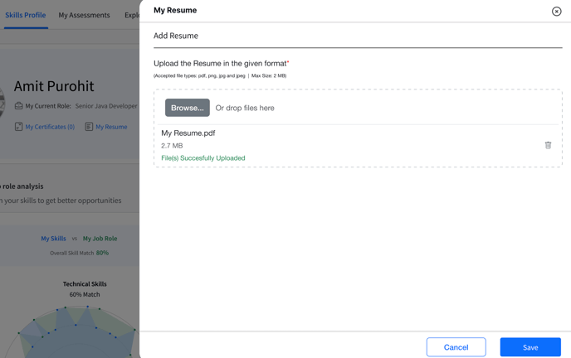Click the briefcase icon beside My Current Role
The height and width of the screenshot is (358, 571).
click(x=18, y=106)
